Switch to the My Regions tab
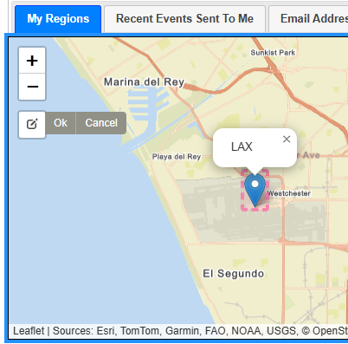 point(58,19)
